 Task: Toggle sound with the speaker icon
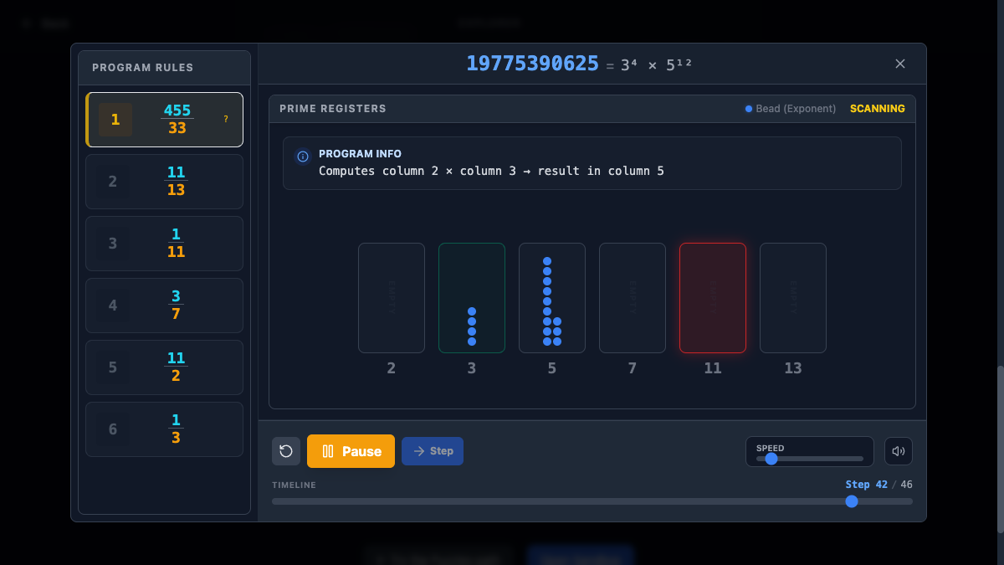[899, 451]
